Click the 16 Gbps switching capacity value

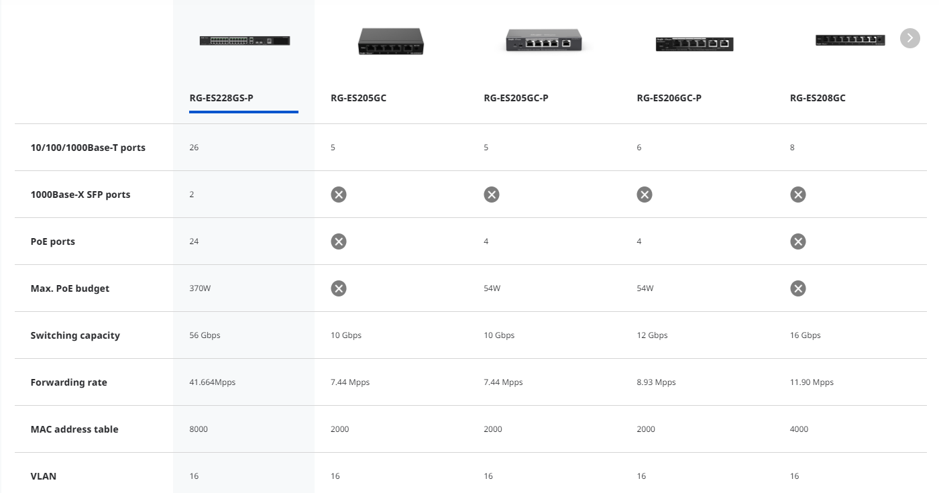point(806,335)
